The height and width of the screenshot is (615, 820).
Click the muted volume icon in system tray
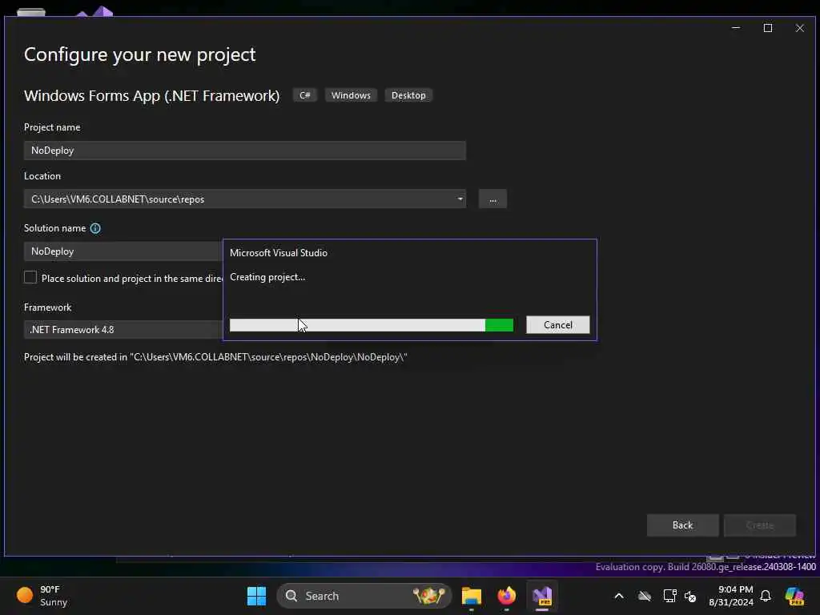pyautogui.click(x=690, y=596)
